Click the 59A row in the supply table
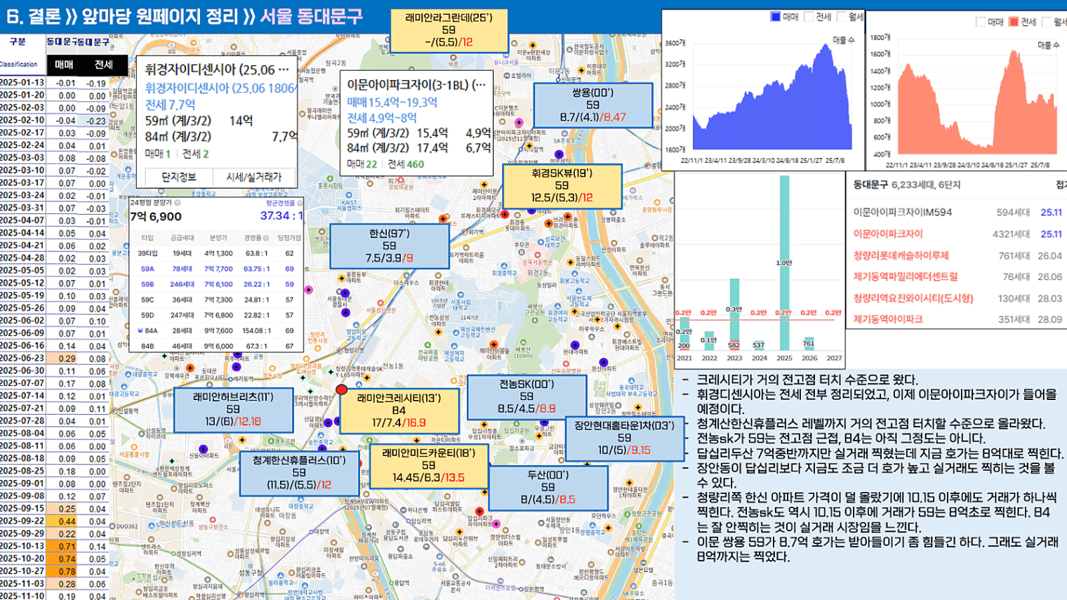Image resolution: width=1067 pixels, height=600 pixels. [x=217, y=269]
